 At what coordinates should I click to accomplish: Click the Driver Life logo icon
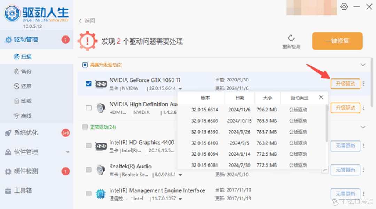pyautogui.click(x=12, y=13)
